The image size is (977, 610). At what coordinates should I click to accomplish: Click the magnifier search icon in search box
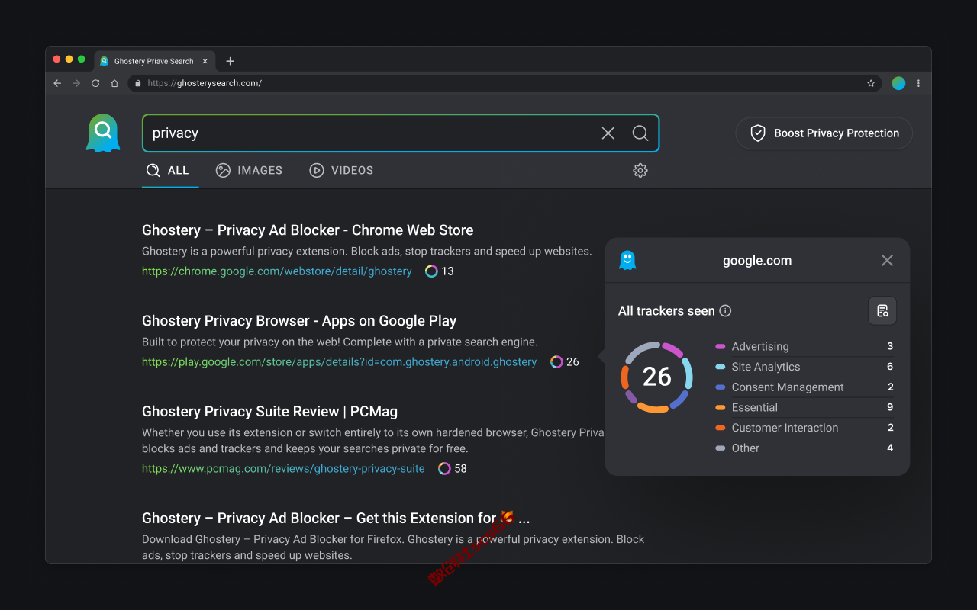(640, 133)
